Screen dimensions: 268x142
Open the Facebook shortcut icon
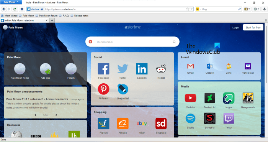point(103,69)
